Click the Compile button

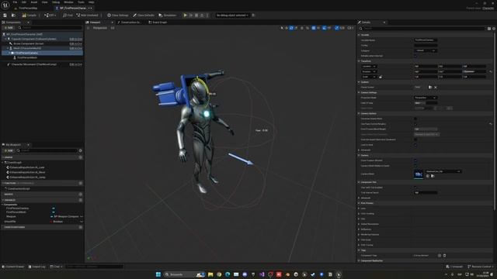[x=30, y=15]
